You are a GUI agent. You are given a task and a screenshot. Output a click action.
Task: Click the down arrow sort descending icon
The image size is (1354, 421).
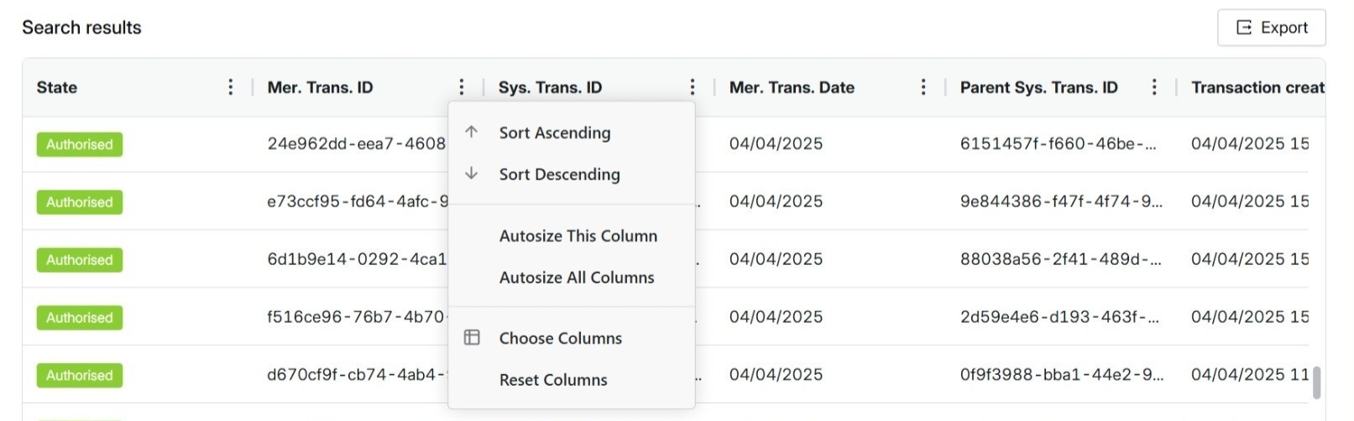[472, 174]
